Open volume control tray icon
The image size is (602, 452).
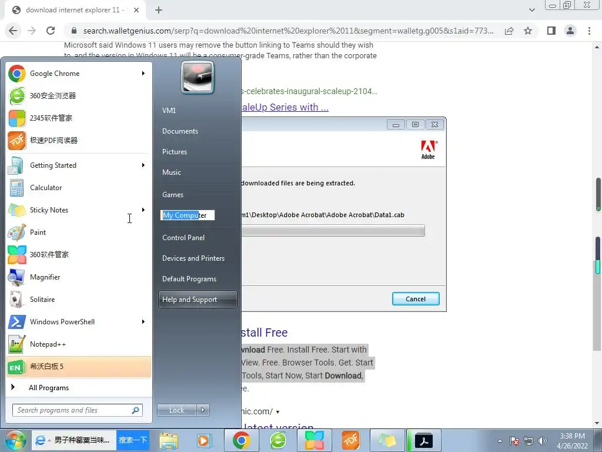click(x=543, y=441)
